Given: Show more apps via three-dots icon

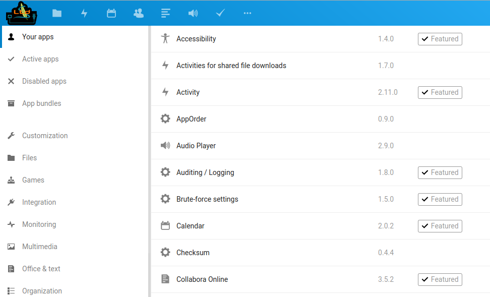Looking at the screenshot, I should [x=248, y=13].
